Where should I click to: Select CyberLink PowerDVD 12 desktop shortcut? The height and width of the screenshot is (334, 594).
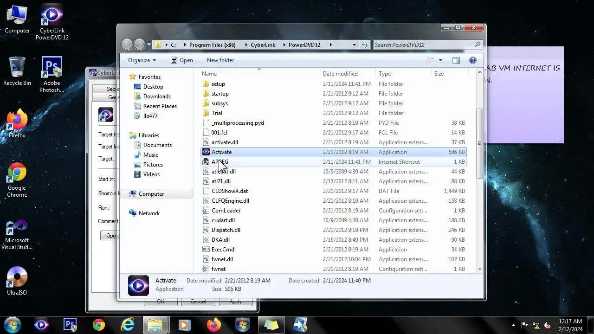[x=52, y=22]
